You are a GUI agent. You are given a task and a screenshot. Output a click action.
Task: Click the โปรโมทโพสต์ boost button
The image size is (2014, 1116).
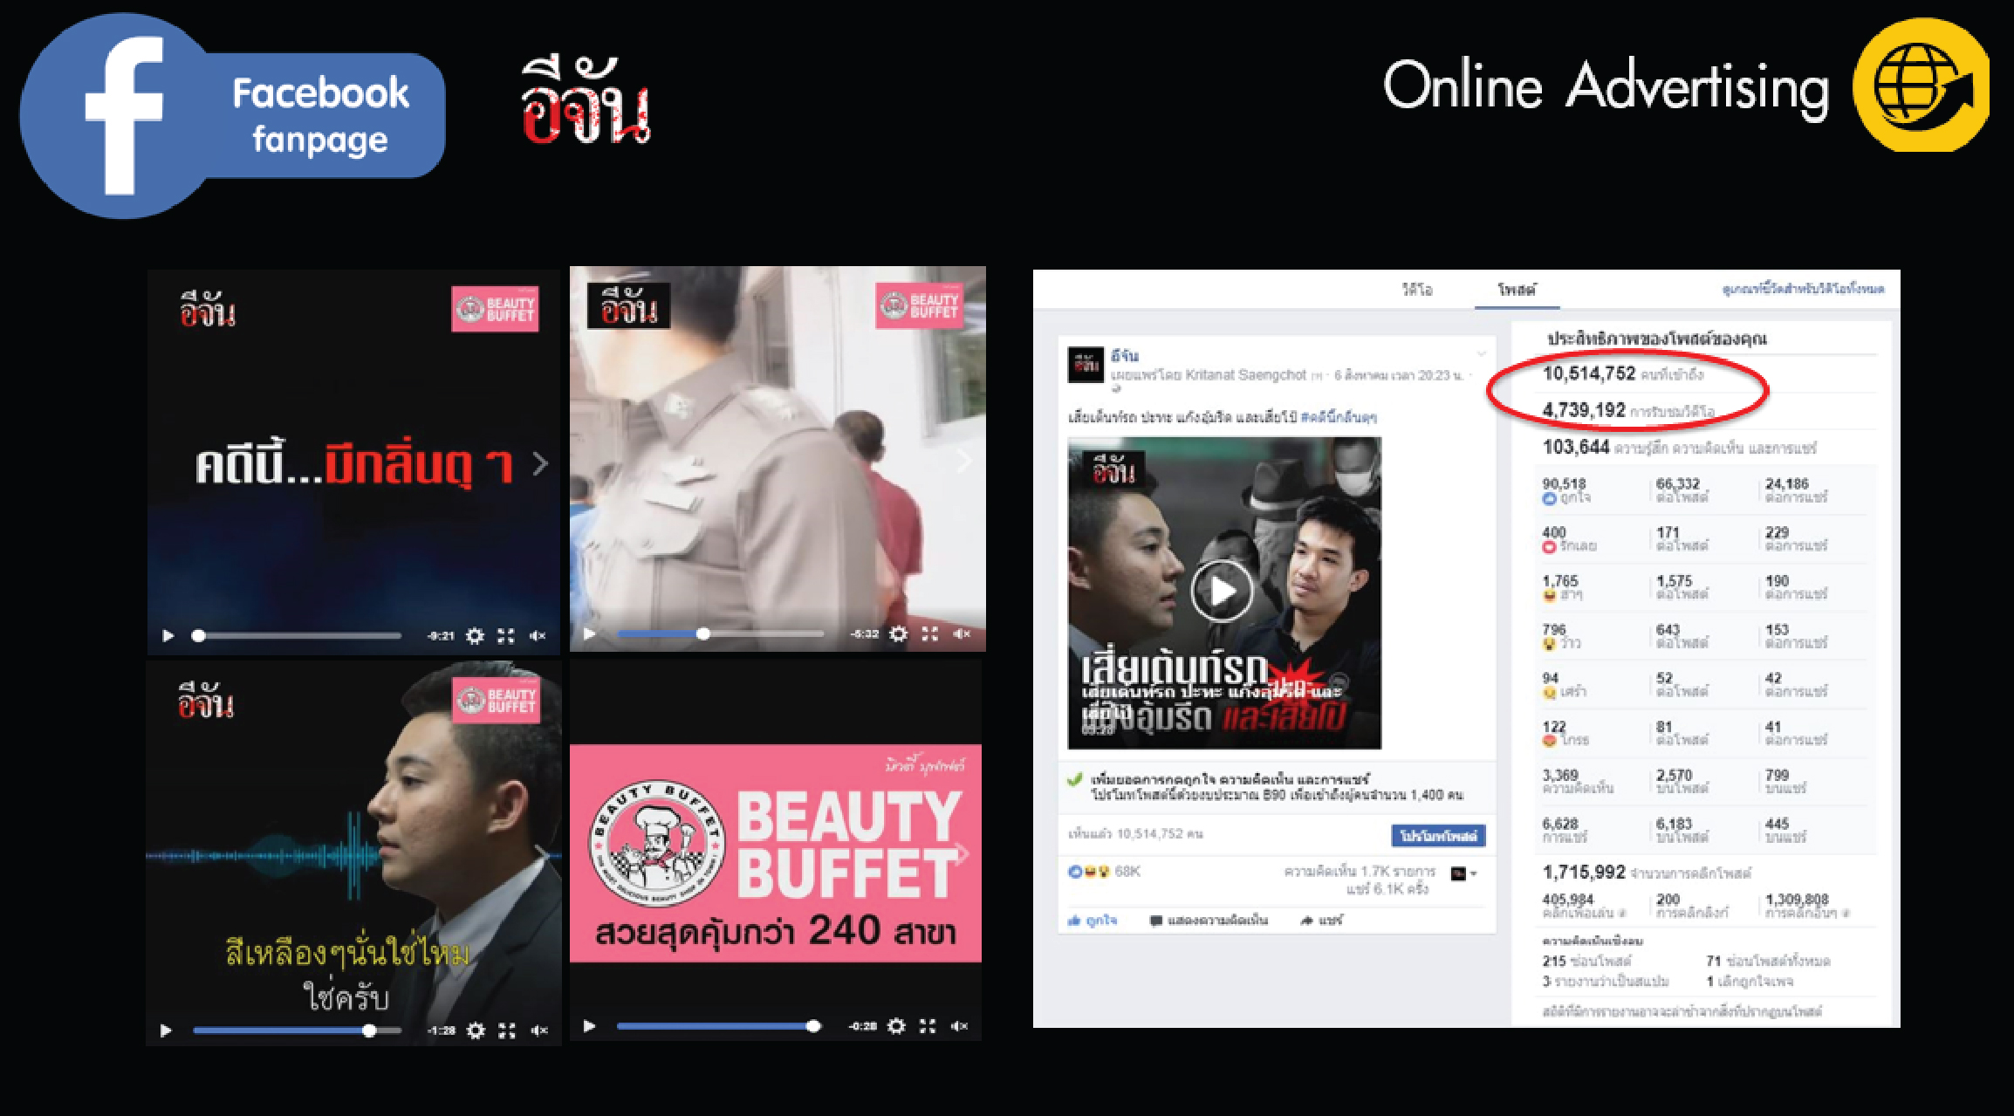coord(1438,836)
